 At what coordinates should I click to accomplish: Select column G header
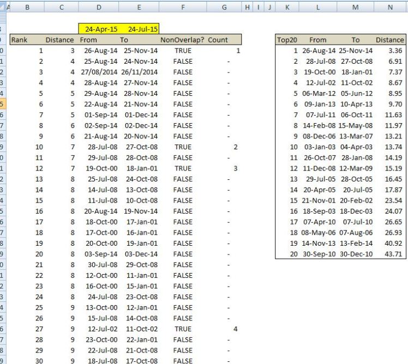[x=224, y=6]
